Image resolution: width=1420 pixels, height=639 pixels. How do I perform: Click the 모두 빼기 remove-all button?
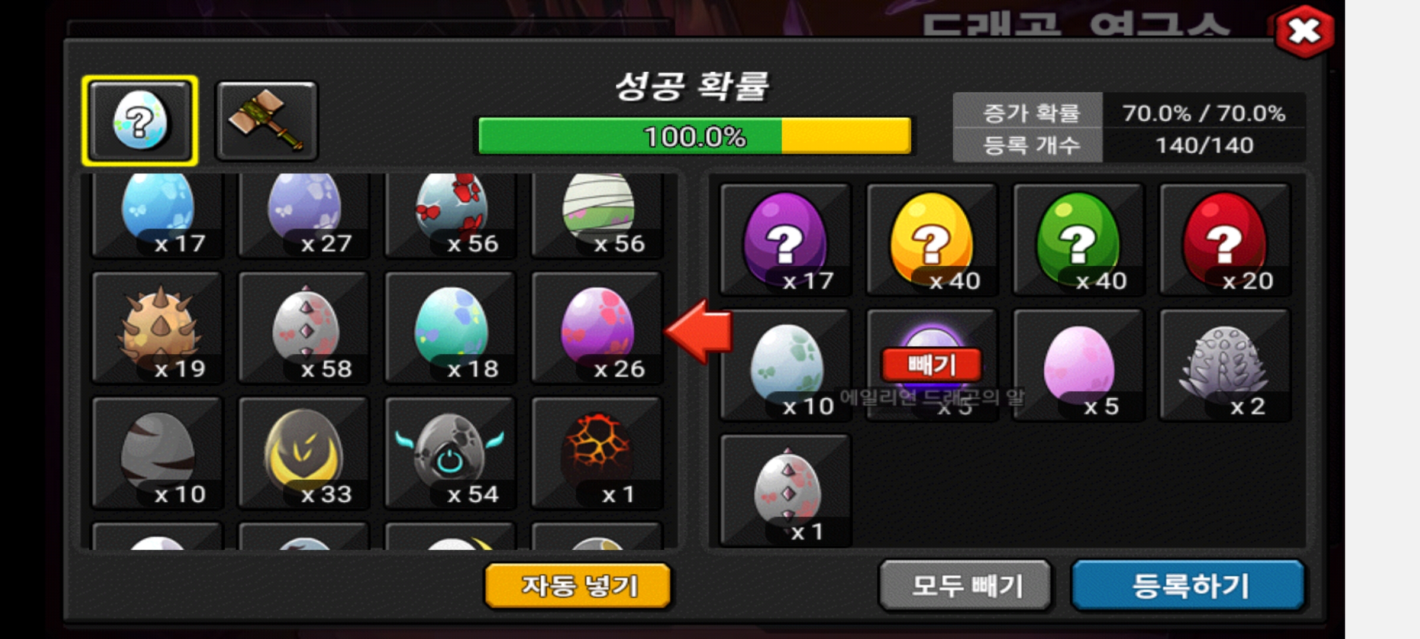coord(966,585)
